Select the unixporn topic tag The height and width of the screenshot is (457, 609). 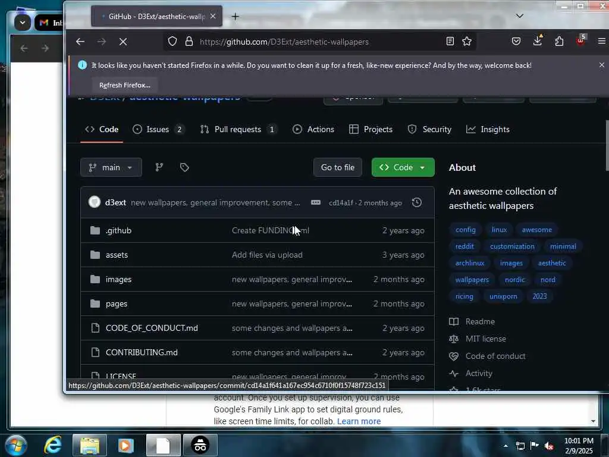pyautogui.click(x=503, y=296)
